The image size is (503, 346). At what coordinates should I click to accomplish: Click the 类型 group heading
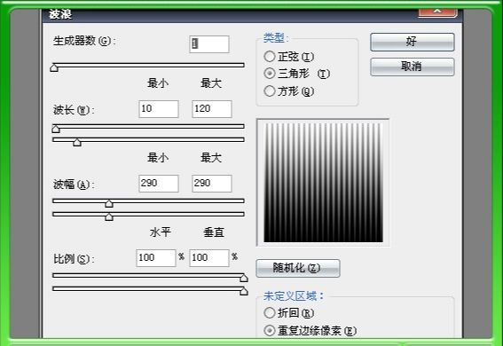coord(276,38)
